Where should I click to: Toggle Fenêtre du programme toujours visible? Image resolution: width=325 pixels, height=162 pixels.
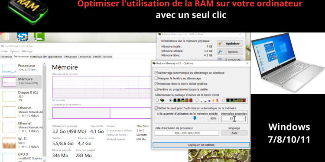(156, 89)
